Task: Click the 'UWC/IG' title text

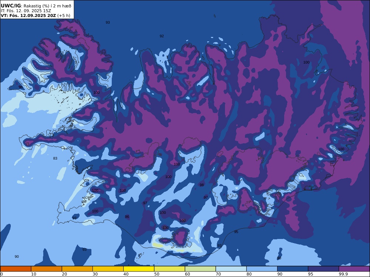Action: click(x=11, y=6)
